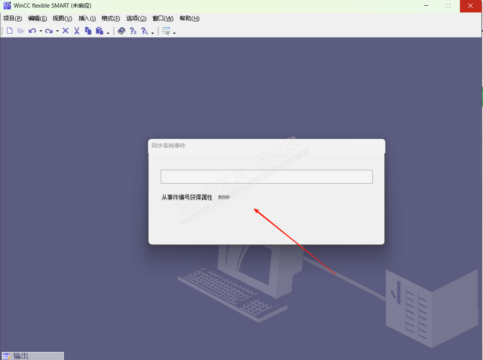The width and height of the screenshot is (483, 360).
Task: Open the 视图(V) menu
Action: 63,19
